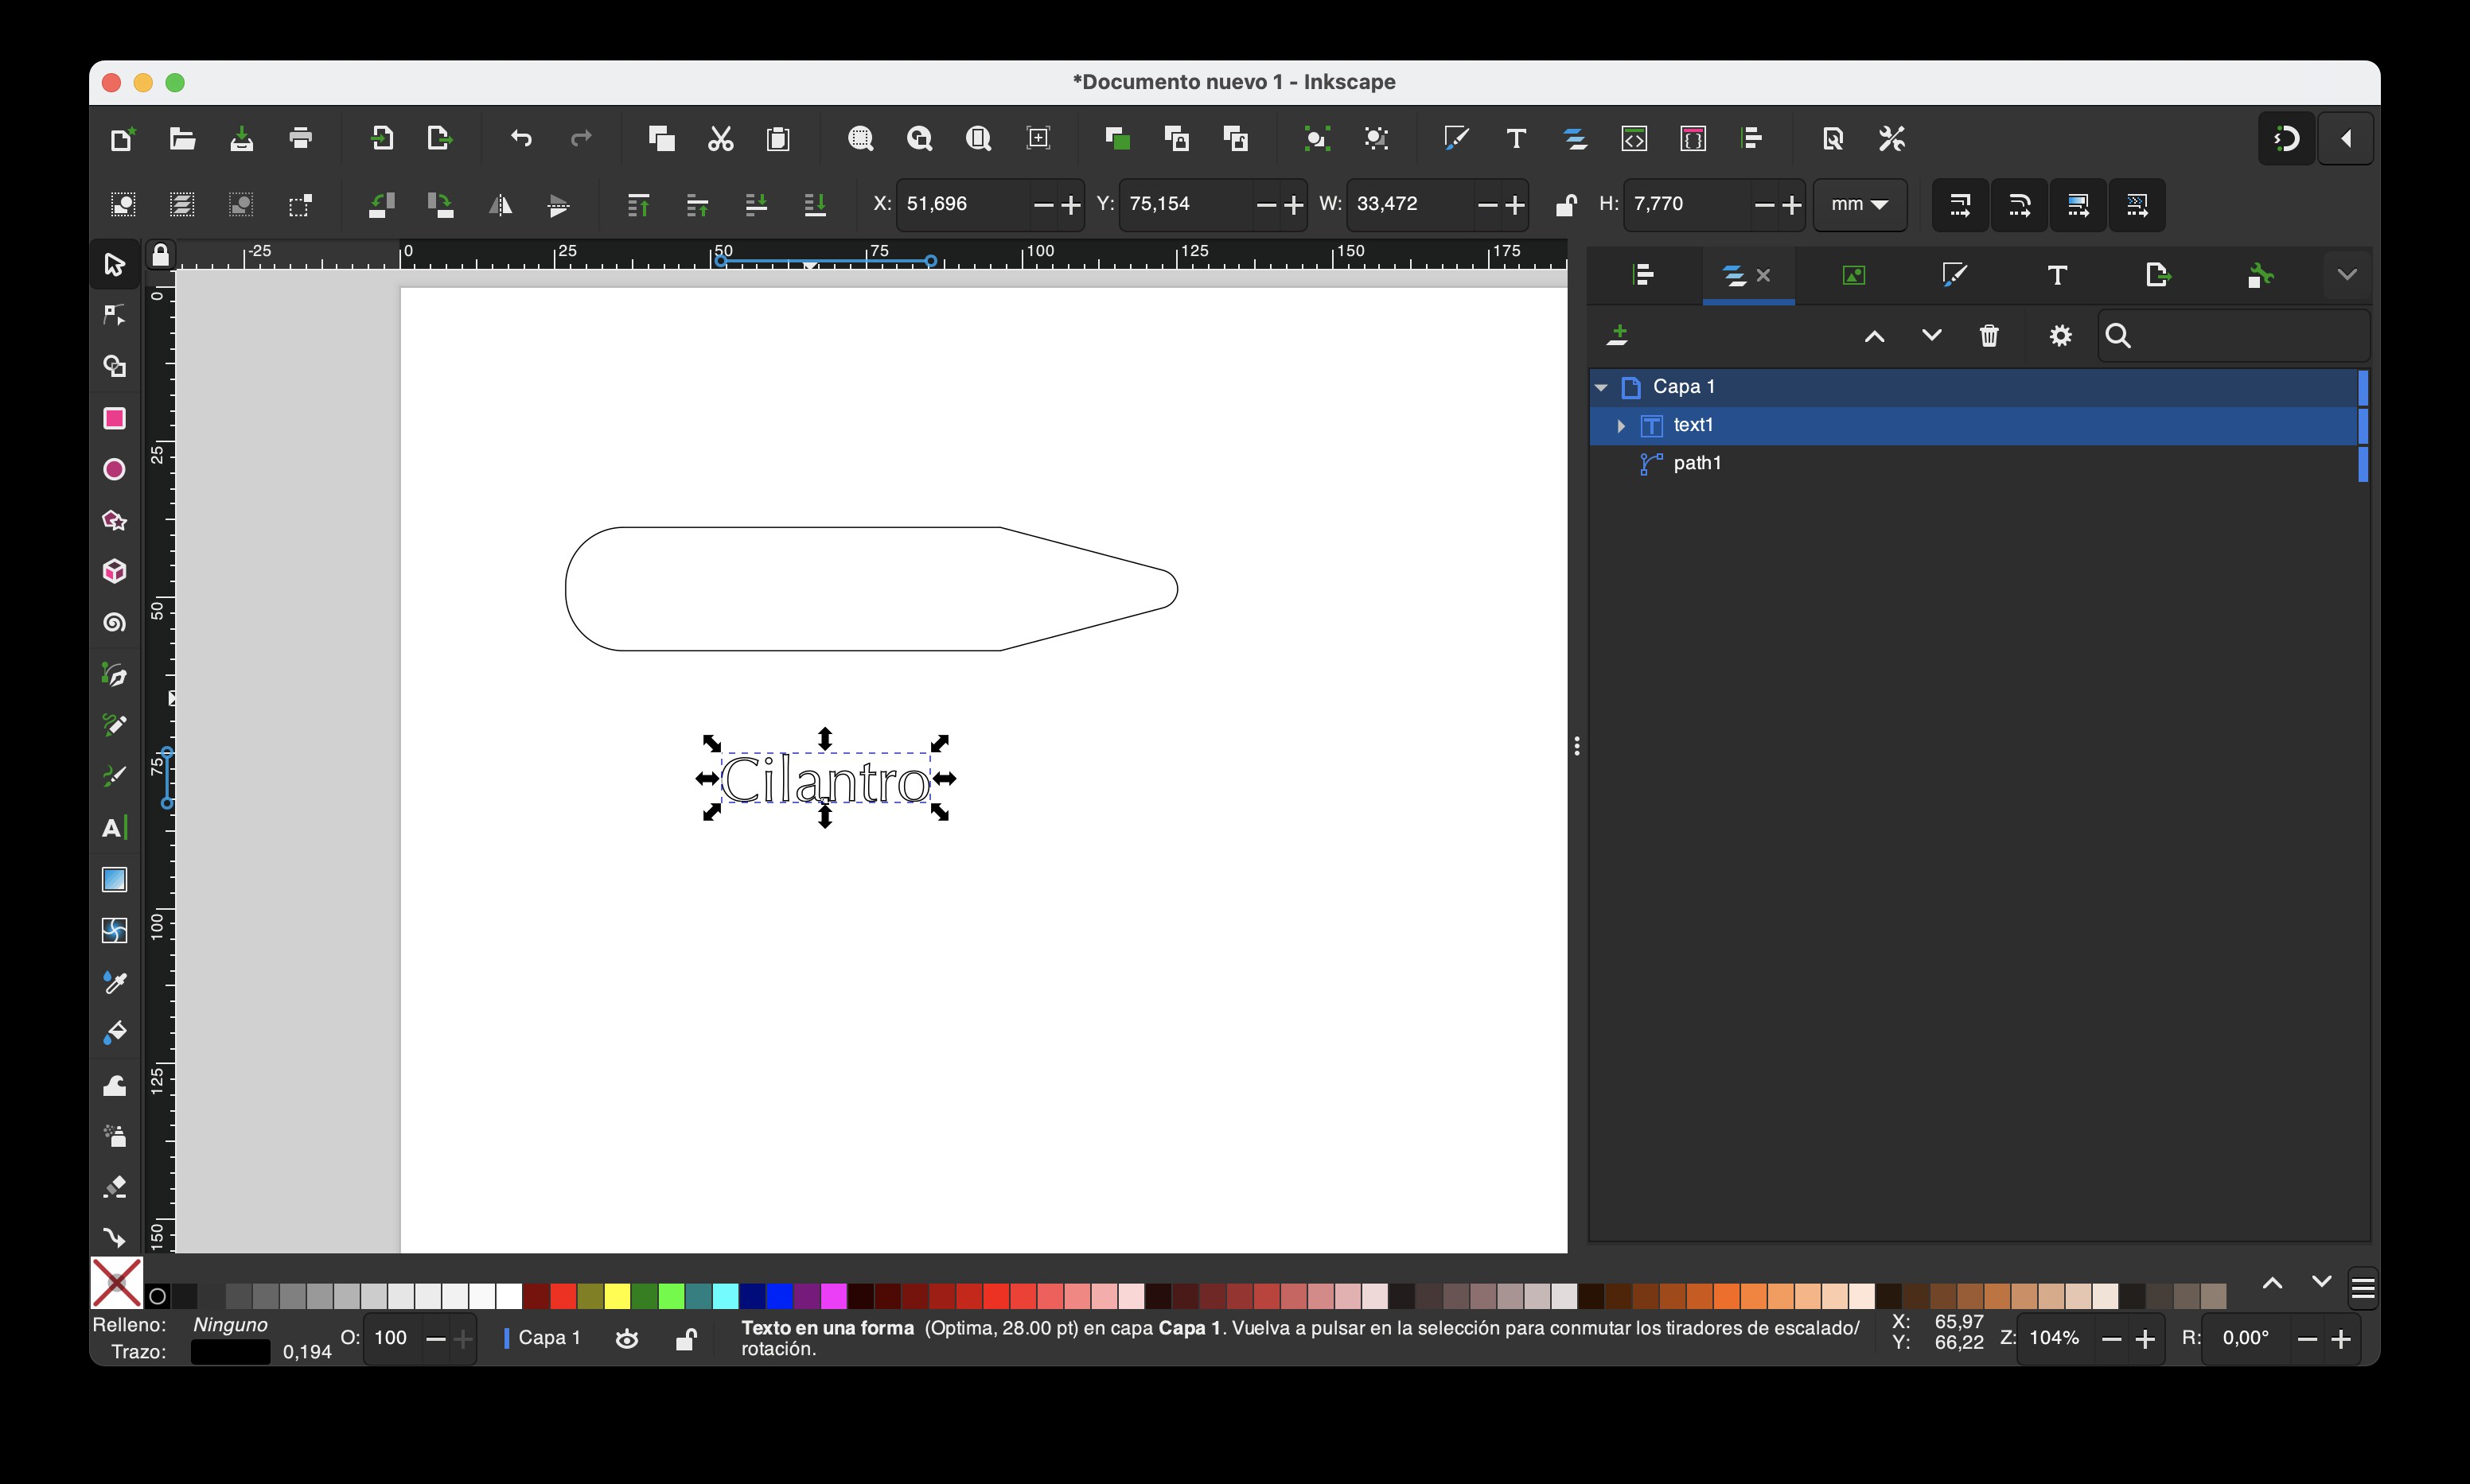Click the Save document icon

click(241, 138)
